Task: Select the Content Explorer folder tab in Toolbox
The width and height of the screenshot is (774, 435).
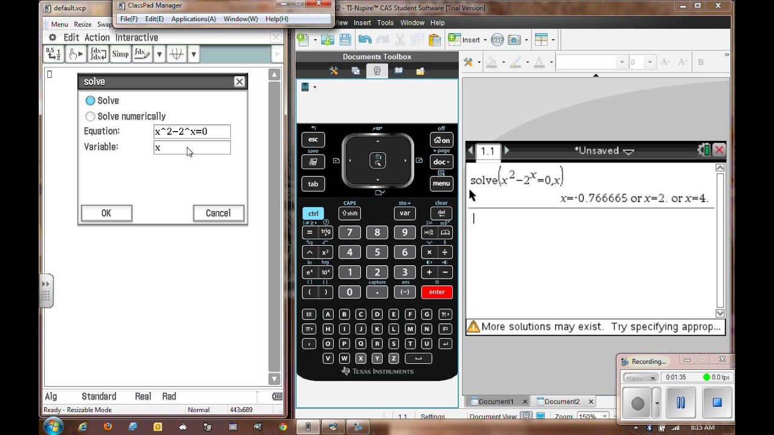Action: (x=420, y=71)
